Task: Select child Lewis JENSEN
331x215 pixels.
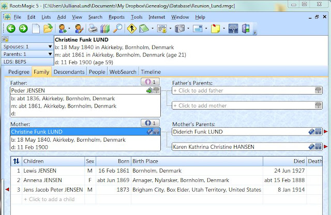Action: click(167, 171)
